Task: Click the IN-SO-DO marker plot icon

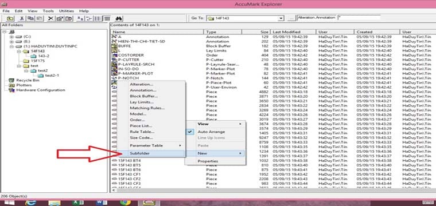Action: tap(114, 69)
